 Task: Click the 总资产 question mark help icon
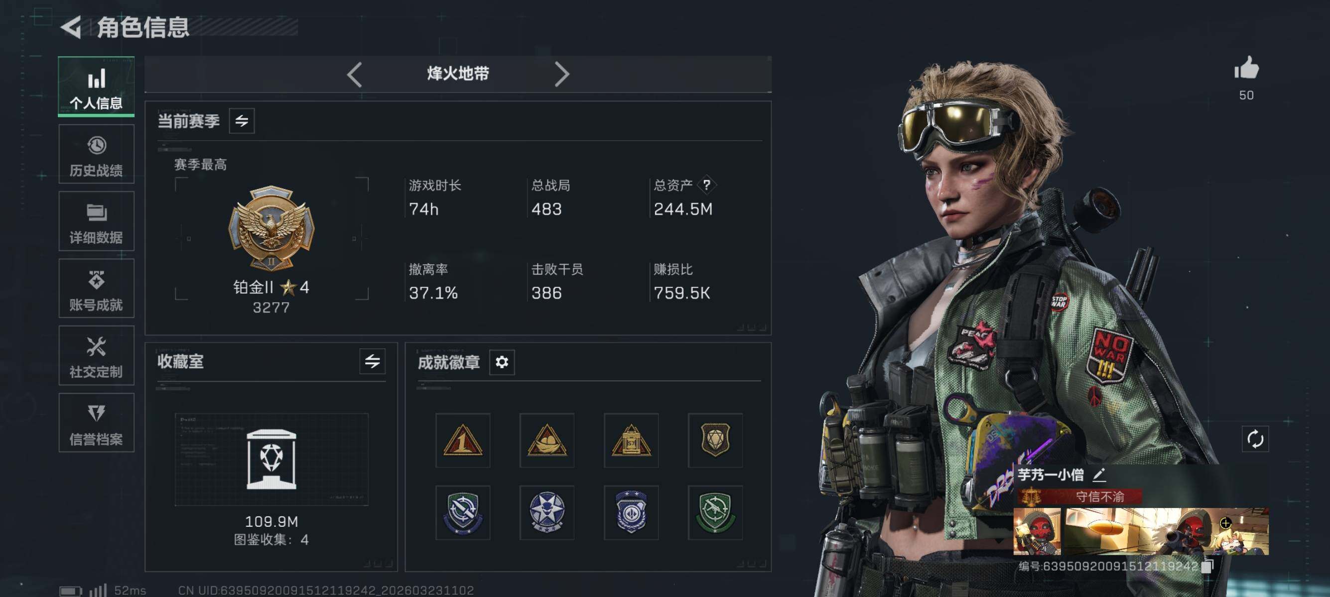[x=706, y=185]
